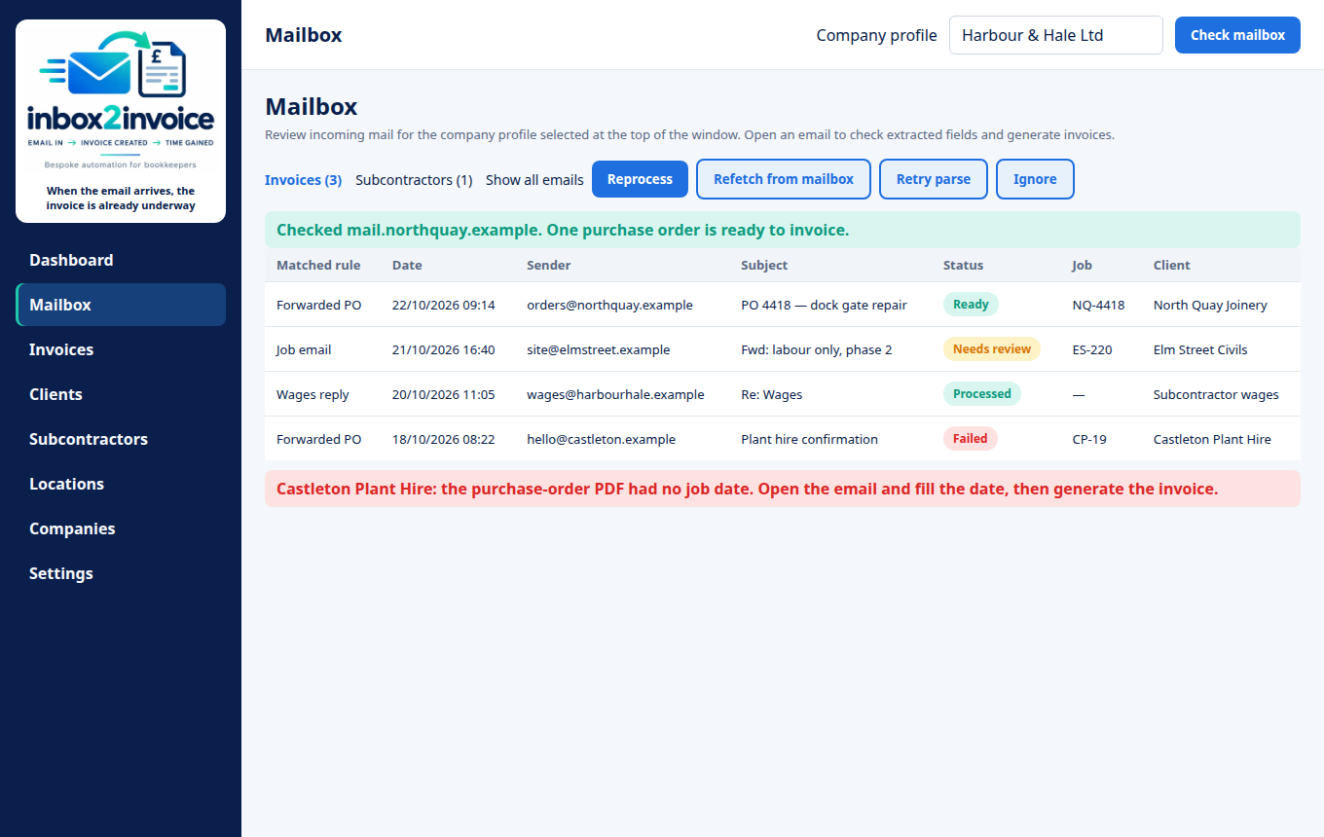Open email PO 4418 — dock gate repair
1324x837 pixels.
click(824, 305)
